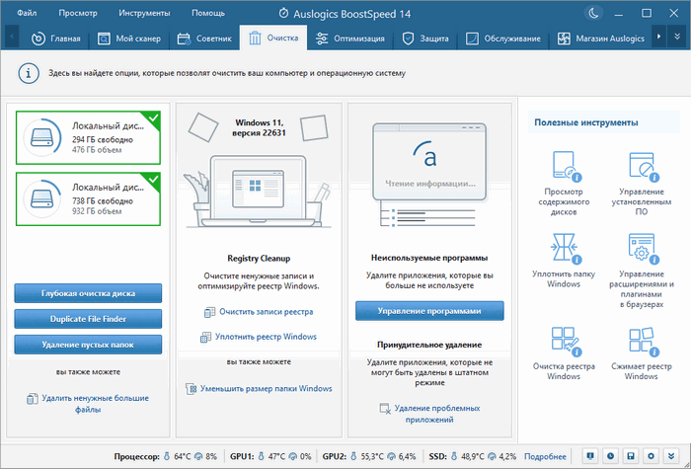Select the Очистка tab
691x469 pixels.
click(273, 38)
